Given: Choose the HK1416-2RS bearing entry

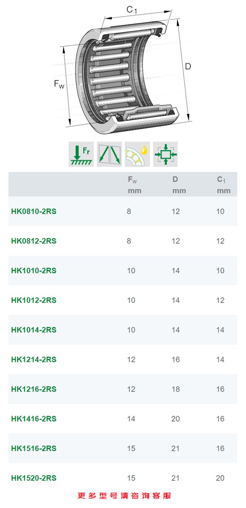Looking at the screenshot, I should coord(34,419).
